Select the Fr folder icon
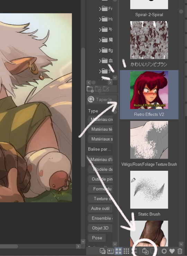 [x=105, y=8]
